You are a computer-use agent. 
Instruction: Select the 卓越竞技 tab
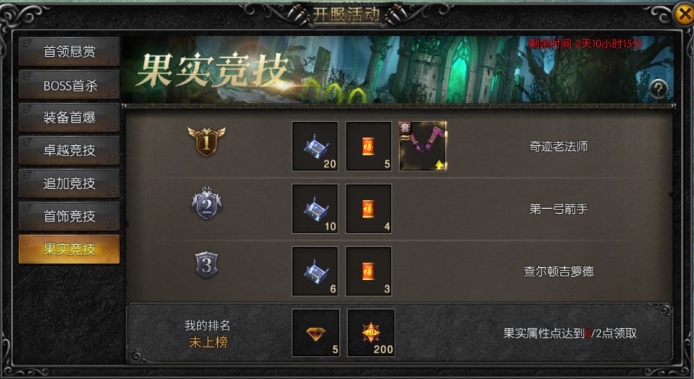click(x=69, y=150)
